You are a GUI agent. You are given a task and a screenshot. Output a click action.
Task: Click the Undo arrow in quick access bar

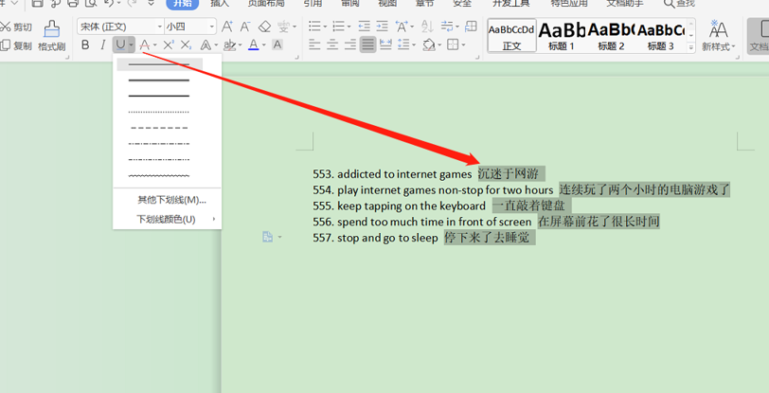[109, 3]
